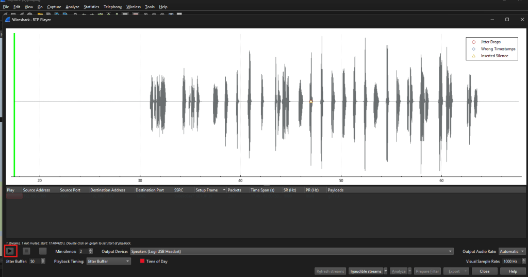Screen dimensions: 528x277
Task: Click the '30' time axis label
Action: [140, 181]
